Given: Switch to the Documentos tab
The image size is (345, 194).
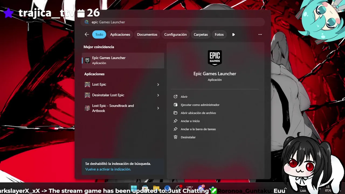Looking at the screenshot, I should (147, 34).
